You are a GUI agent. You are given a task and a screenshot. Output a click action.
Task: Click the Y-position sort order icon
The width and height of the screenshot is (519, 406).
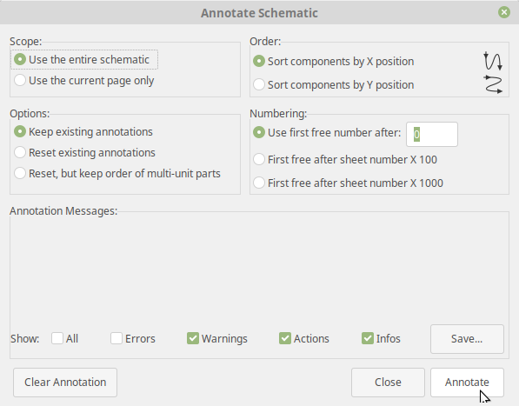pyautogui.click(x=493, y=84)
